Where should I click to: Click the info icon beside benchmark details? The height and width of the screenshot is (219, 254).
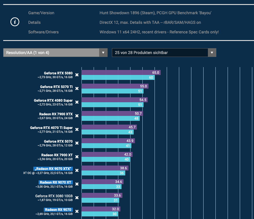[x=15, y=22]
